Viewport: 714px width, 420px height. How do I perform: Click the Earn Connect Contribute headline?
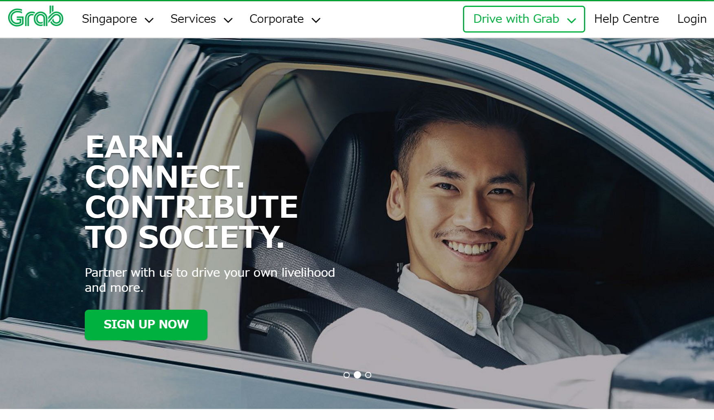coord(192,192)
